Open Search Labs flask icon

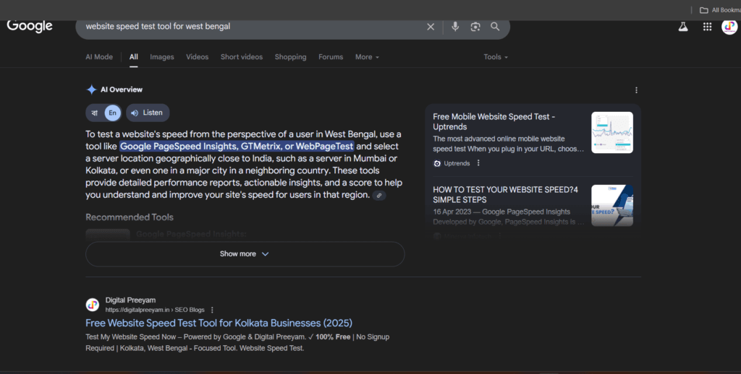pyautogui.click(x=682, y=27)
